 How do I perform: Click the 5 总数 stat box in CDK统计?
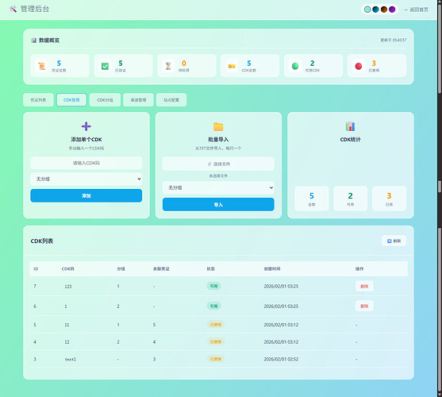click(312, 198)
